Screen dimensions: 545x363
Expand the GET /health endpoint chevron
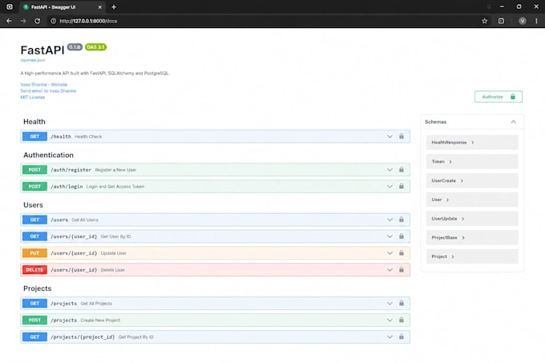390,136
